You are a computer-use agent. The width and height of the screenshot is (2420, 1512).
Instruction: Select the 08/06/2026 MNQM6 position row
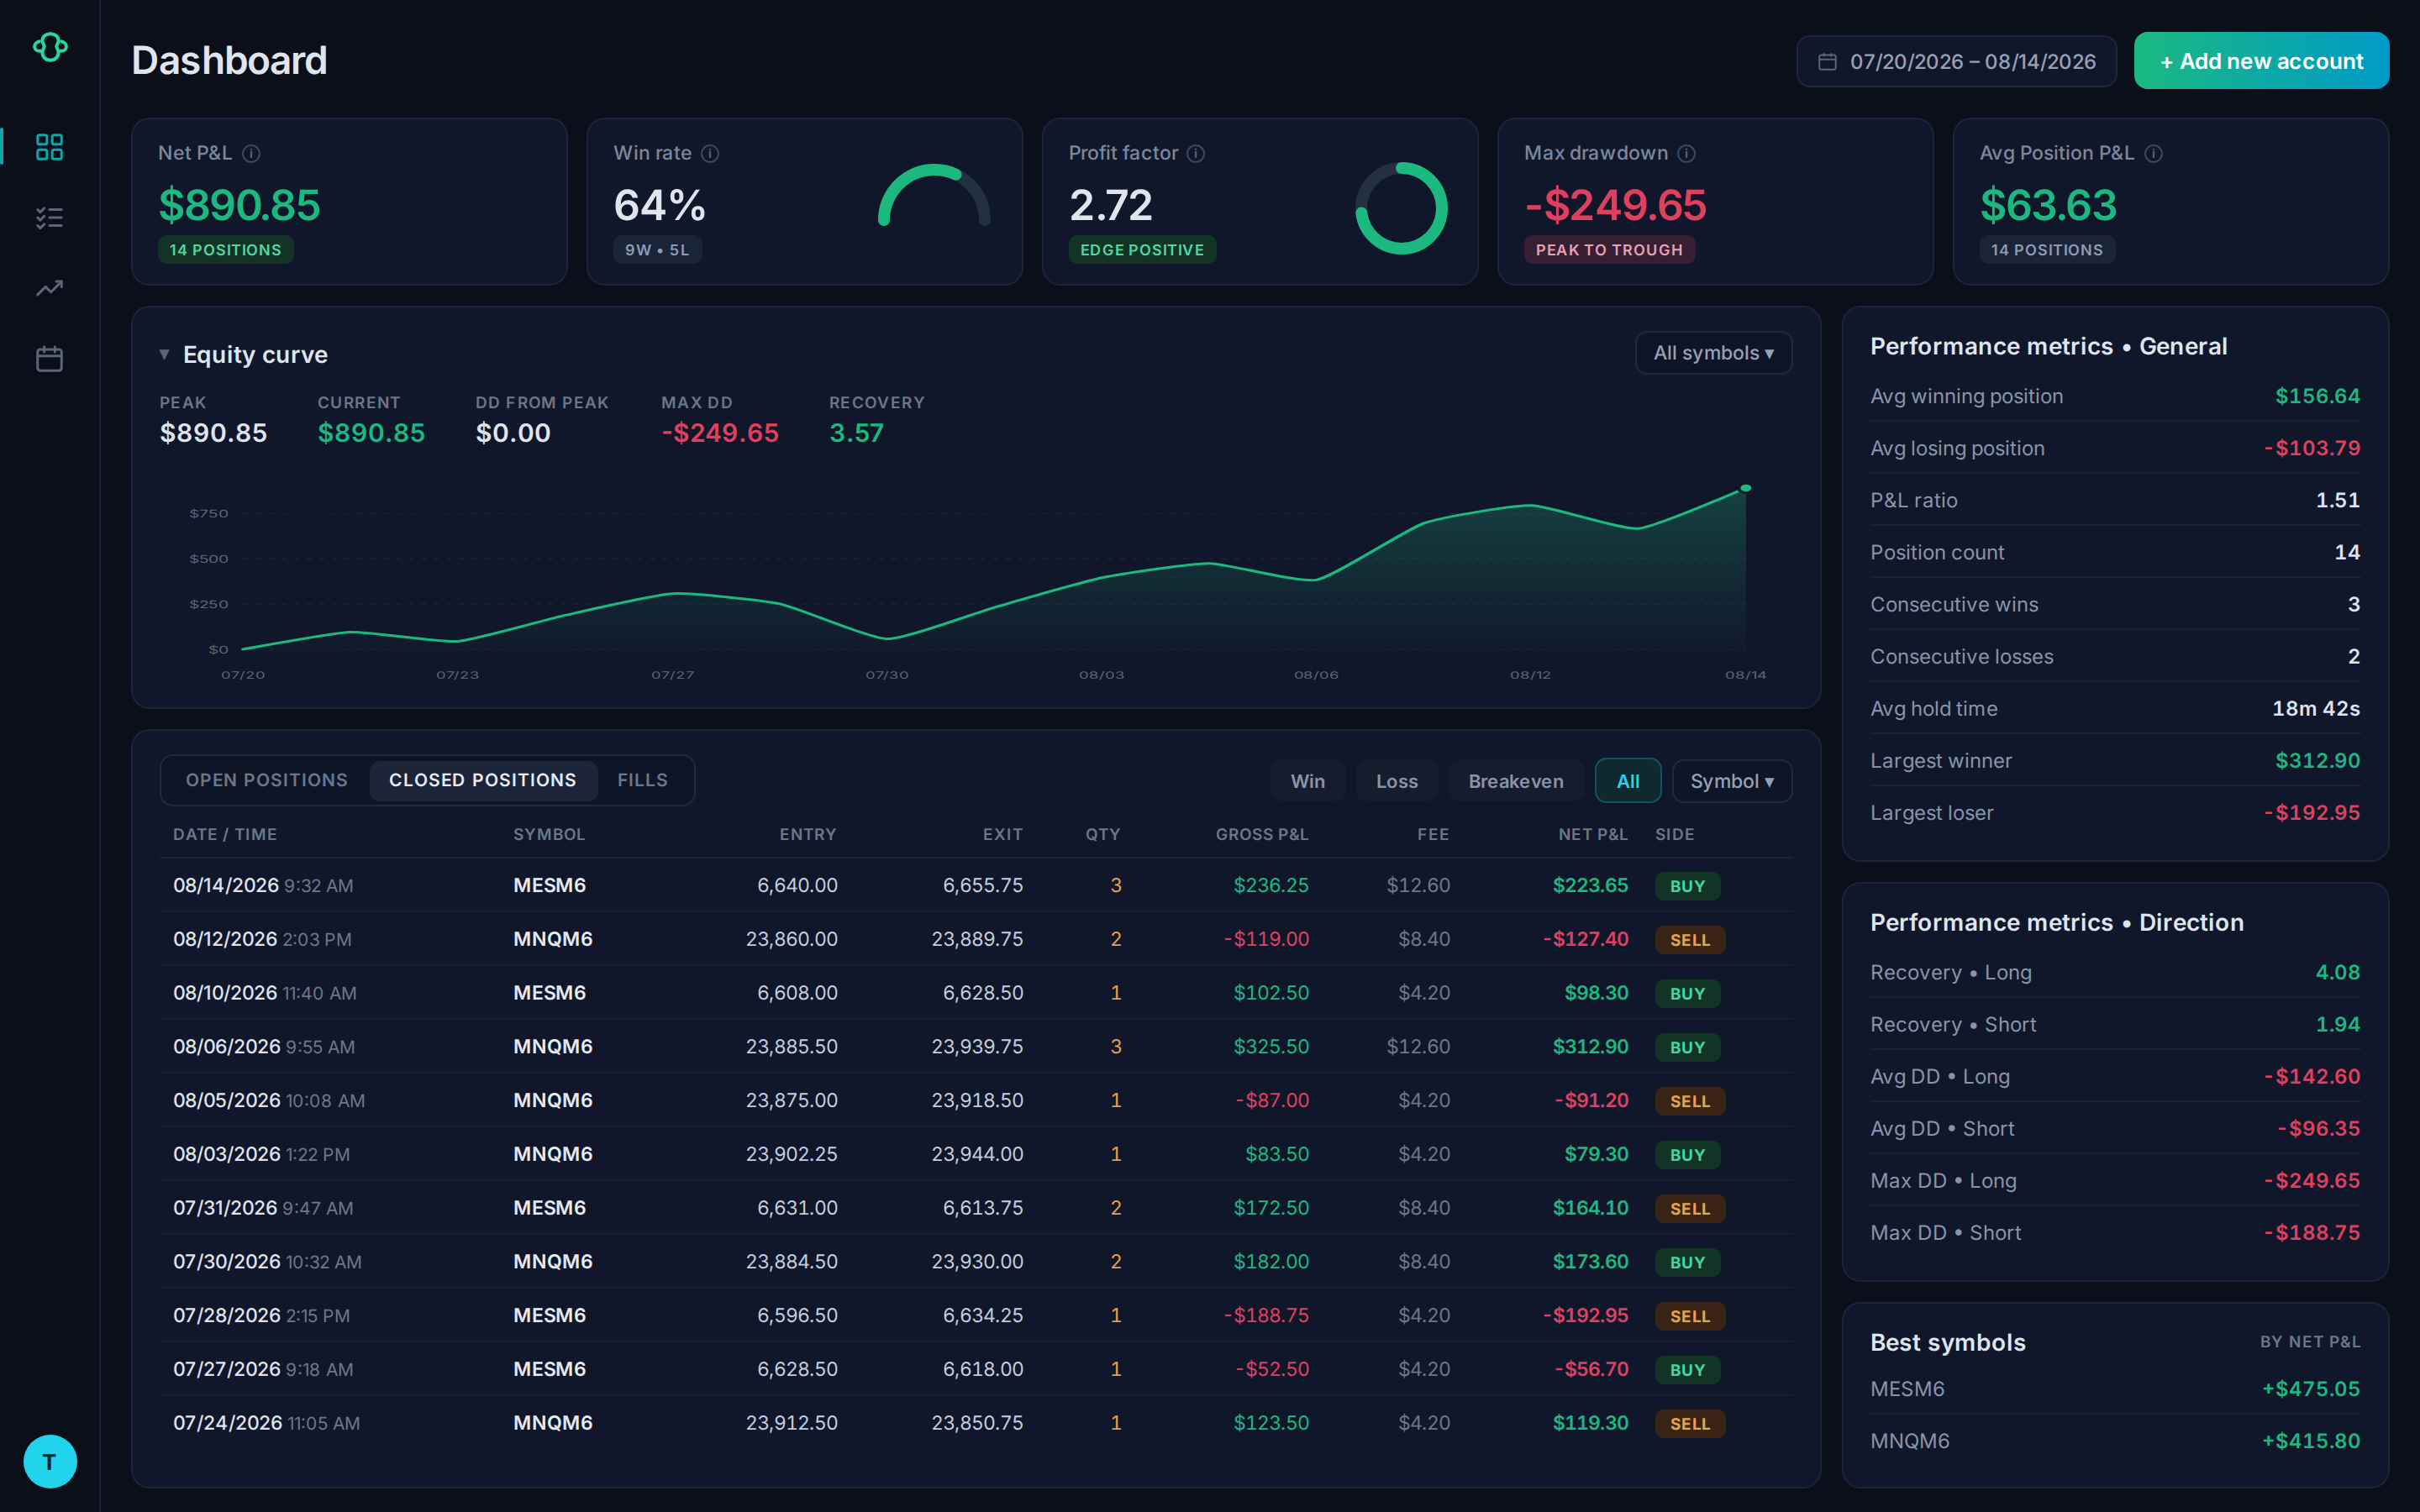(975, 1046)
